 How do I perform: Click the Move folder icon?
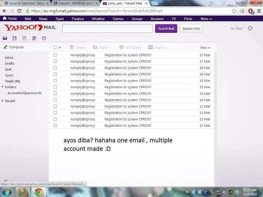(95, 47)
